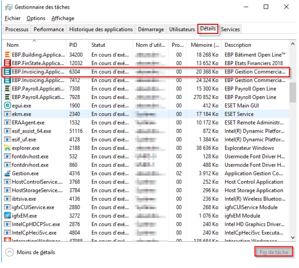
Task: Select the ekrn.exe process name
Action: click(22, 114)
